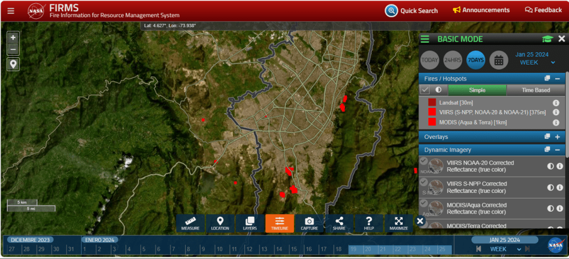Open the Location tool
The image size is (569, 259).
click(x=220, y=223)
